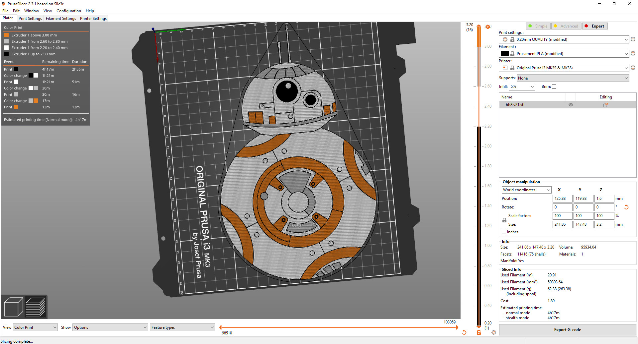Reset rotation with orange undo arrow icon
Viewport: 638px width, 344px height.
click(x=626, y=207)
